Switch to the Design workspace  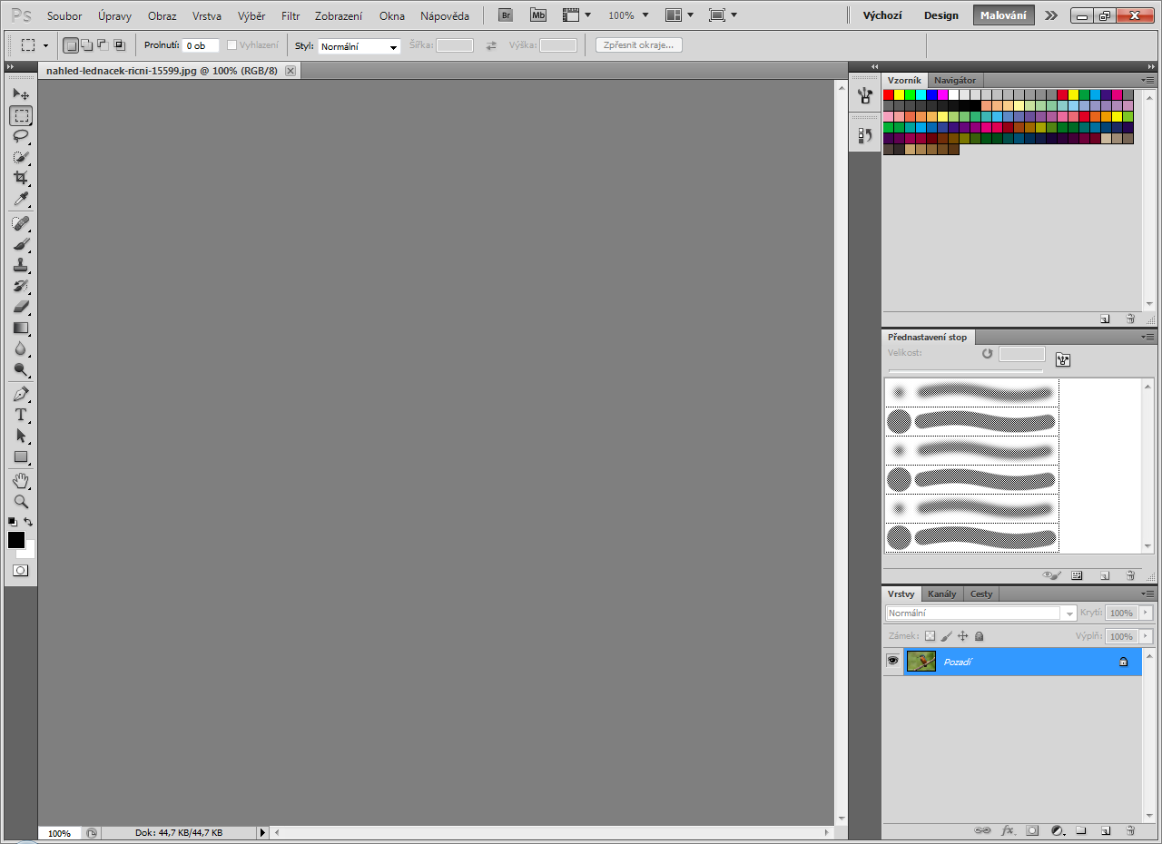(x=940, y=15)
